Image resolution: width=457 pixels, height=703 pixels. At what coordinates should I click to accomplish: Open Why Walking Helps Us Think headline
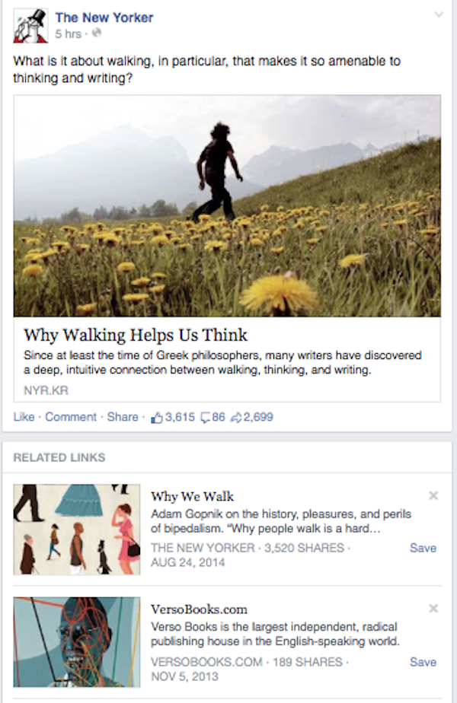136,335
